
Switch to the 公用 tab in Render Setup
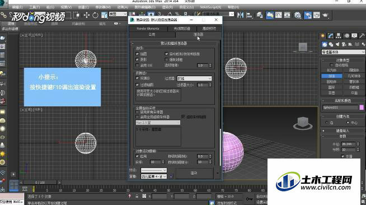152,35
